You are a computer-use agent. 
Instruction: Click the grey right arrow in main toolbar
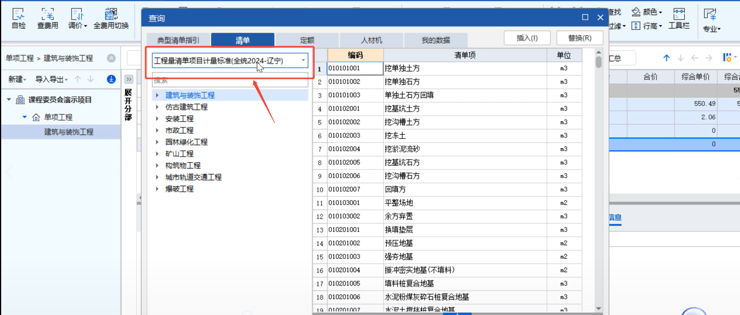pyautogui.click(x=709, y=58)
